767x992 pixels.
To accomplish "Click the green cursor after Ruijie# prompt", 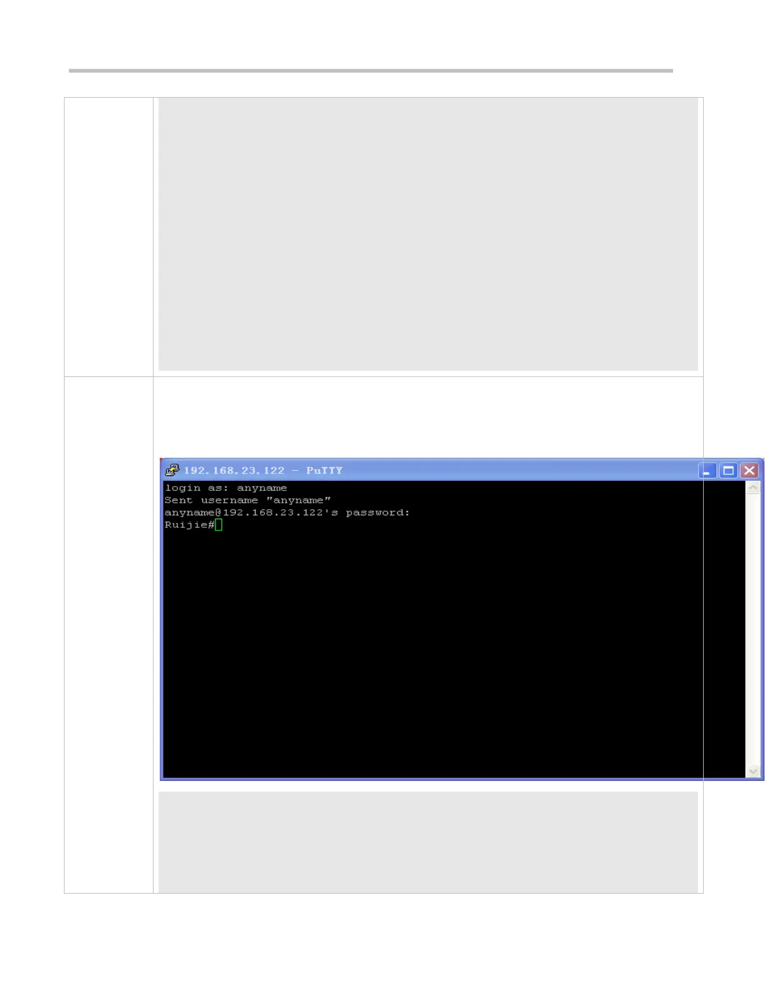I will point(218,525).
